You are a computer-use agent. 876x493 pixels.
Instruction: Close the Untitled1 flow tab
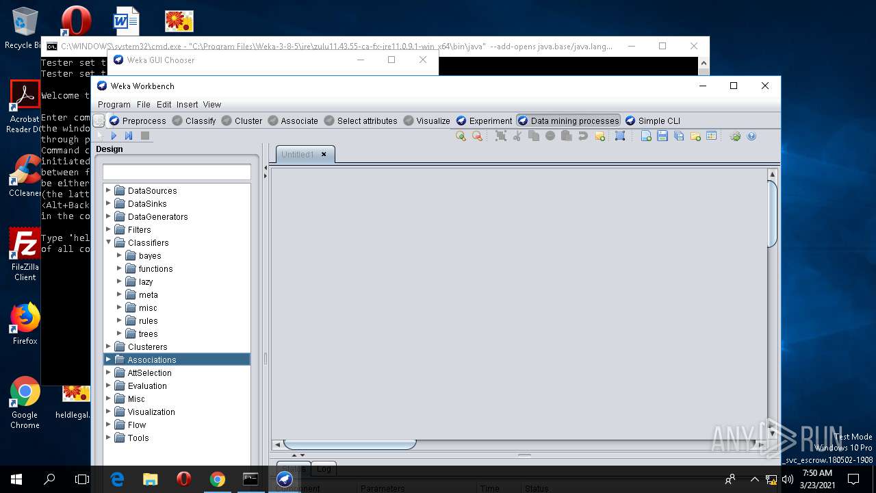click(324, 154)
